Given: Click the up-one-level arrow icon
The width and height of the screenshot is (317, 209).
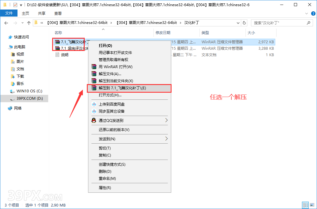Looking at the screenshot, I should pos(29,22).
